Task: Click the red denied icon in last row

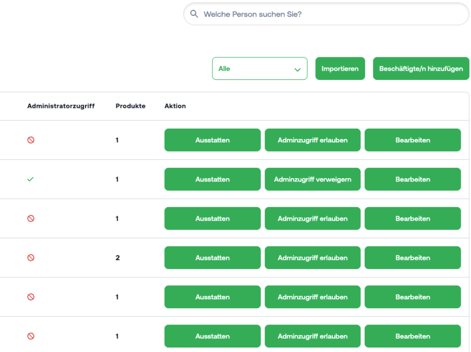Action: [31, 336]
